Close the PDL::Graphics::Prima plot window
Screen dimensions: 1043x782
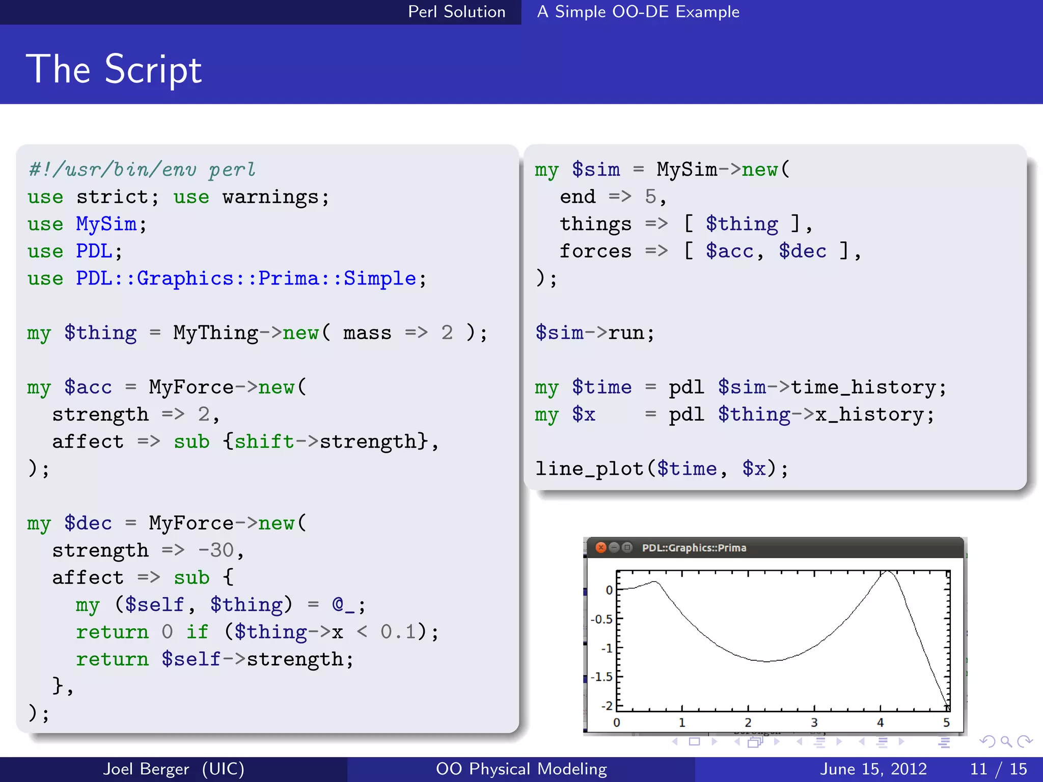click(601, 547)
